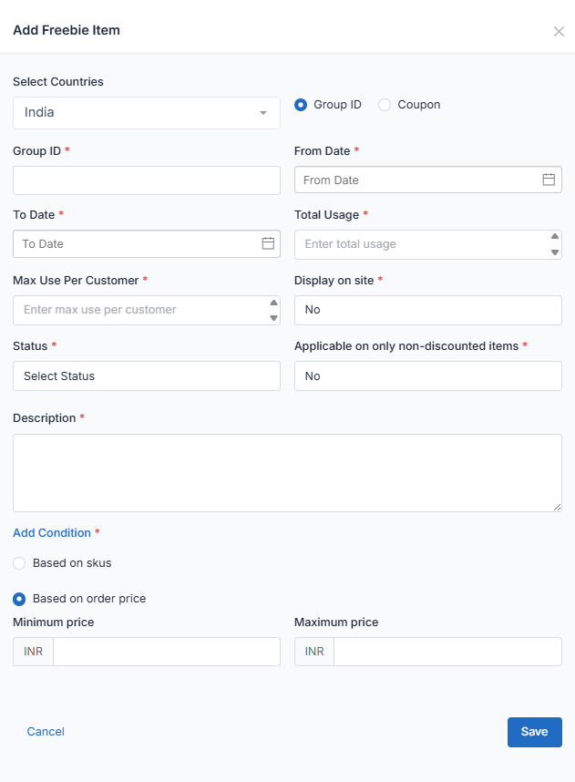The image size is (575, 782).
Task: Increase Total Usage with up arrow
Action: pyautogui.click(x=555, y=237)
